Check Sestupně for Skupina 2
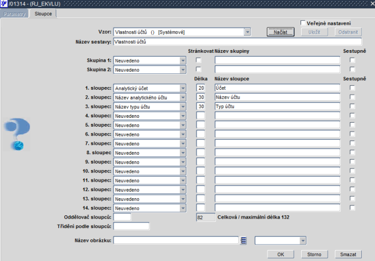The image size is (375, 261). click(x=352, y=69)
